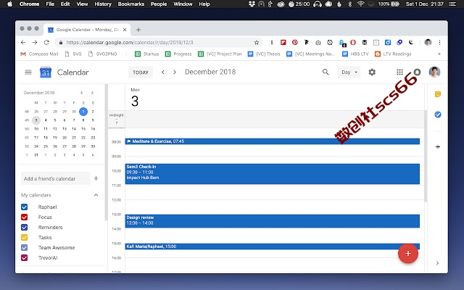Toggle Team Awesome calendar checkbox
The height and width of the screenshot is (290, 464).
click(x=24, y=247)
